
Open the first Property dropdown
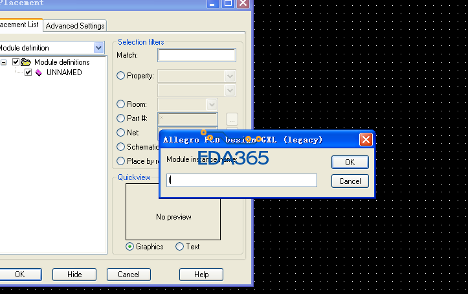click(x=230, y=76)
